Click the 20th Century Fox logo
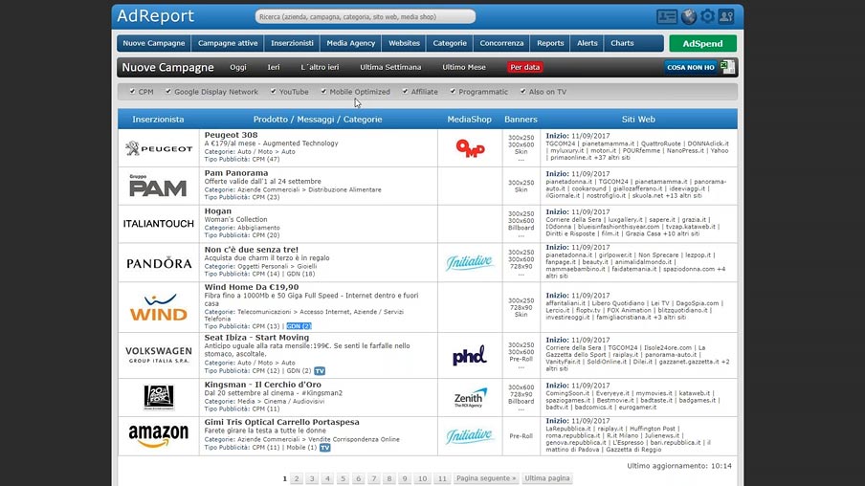Image resolution: width=865 pixels, height=486 pixels. point(158,397)
